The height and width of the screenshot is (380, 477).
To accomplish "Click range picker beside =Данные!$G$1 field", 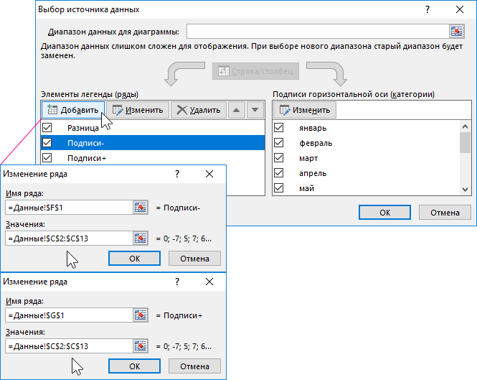I will tap(140, 315).
